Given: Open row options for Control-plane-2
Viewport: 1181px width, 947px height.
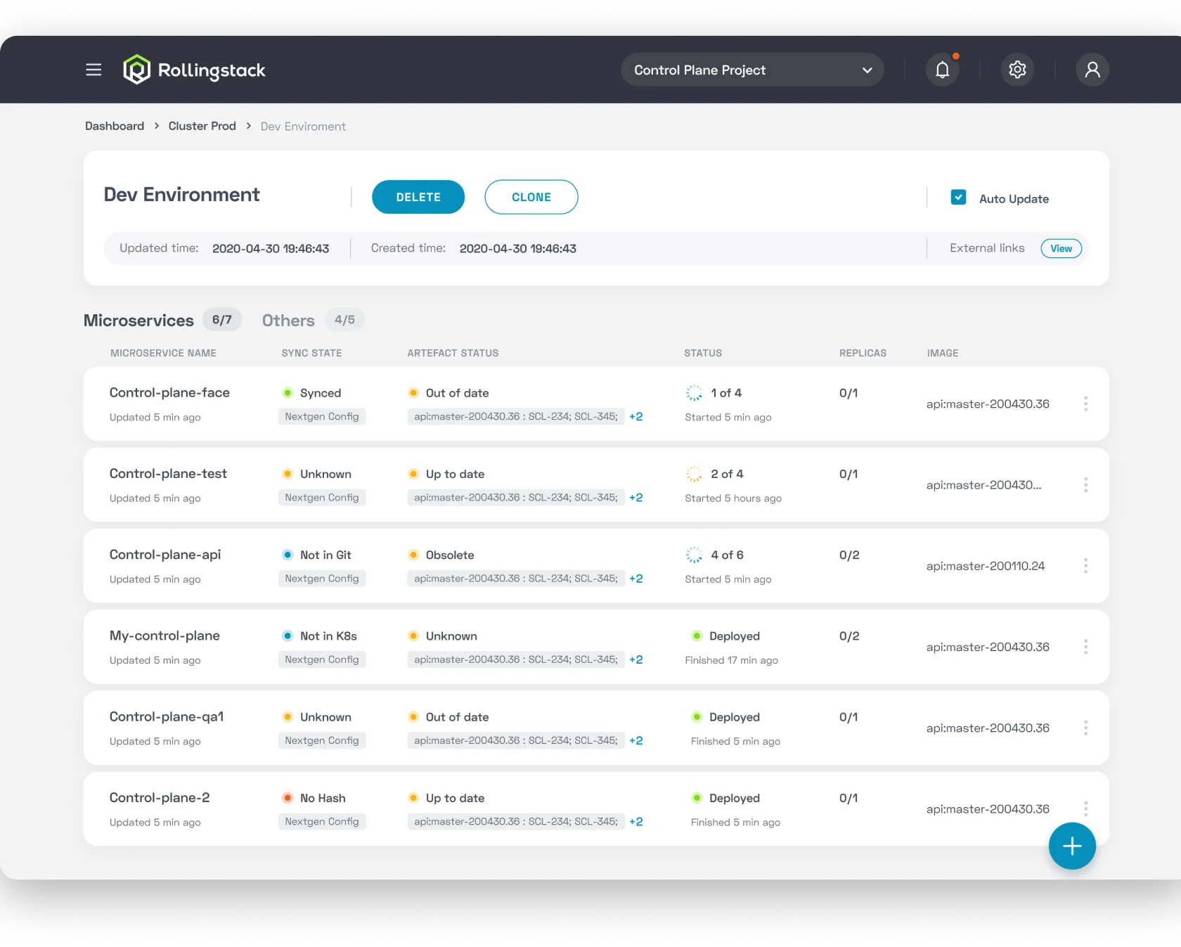Looking at the screenshot, I should [1086, 809].
